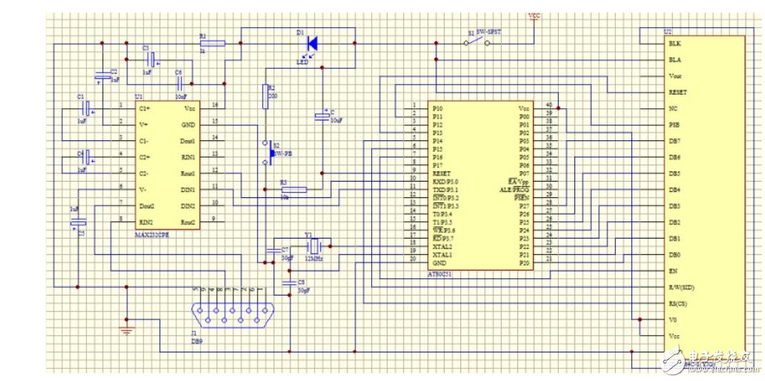Click the S2 SW-PB pushbutton symbol
The image size is (765, 381).
(x=269, y=152)
